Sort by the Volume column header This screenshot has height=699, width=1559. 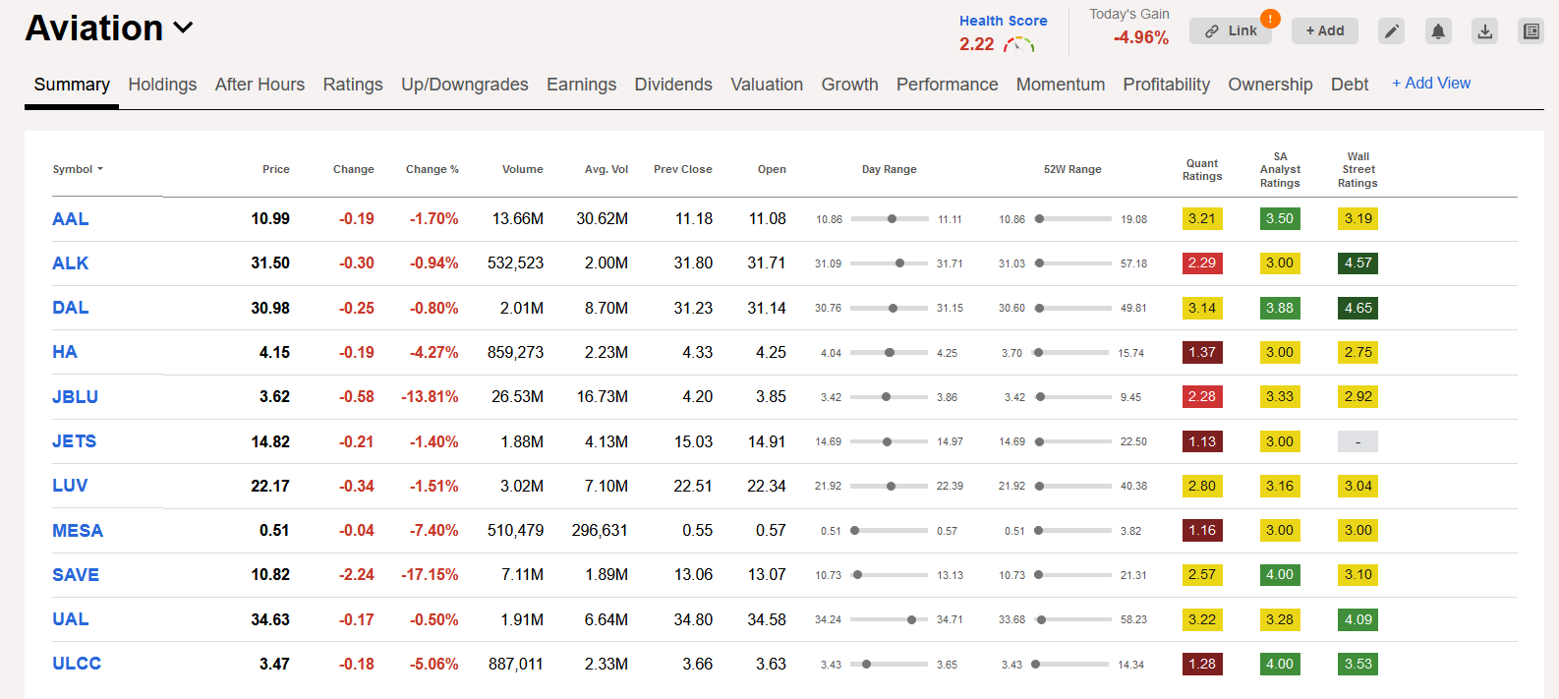point(523,169)
